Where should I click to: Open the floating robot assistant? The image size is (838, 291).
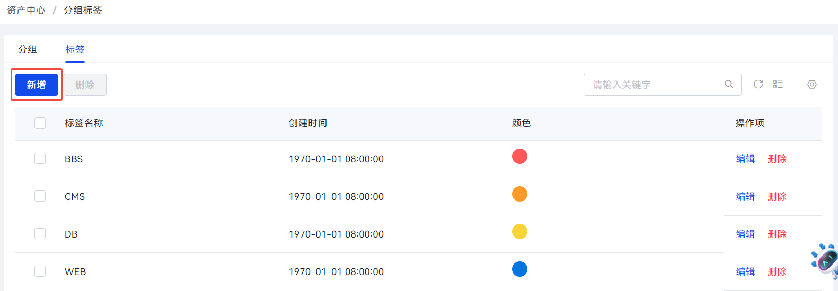pyautogui.click(x=826, y=260)
